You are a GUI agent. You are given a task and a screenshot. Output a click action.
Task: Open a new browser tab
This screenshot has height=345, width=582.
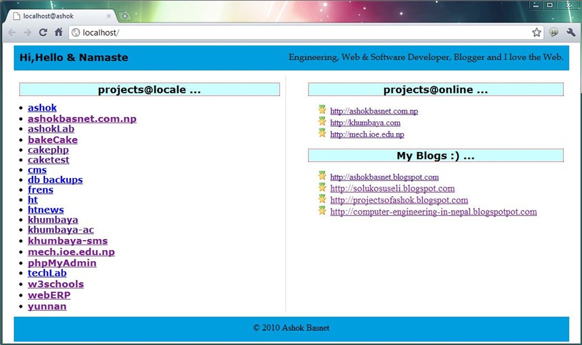pyautogui.click(x=126, y=15)
